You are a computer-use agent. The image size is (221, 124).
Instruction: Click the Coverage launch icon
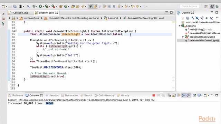47,6
